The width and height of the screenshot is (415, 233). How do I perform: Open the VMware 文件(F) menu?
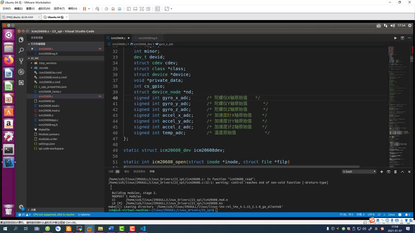(6, 9)
